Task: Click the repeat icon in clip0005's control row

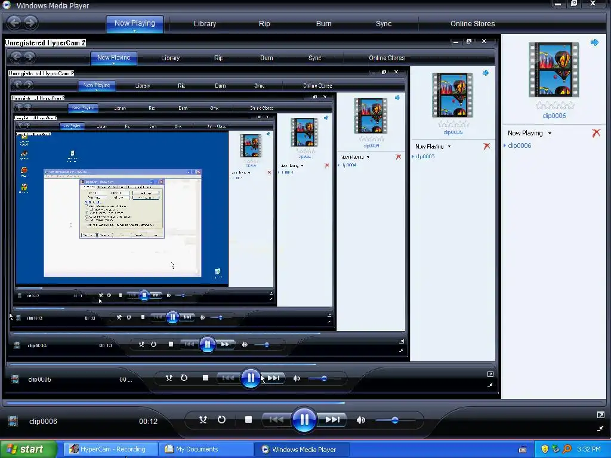Action: tap(184, 377)
